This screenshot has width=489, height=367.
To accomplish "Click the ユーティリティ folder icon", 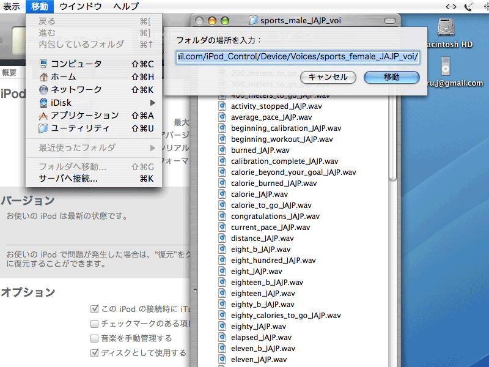I will (43, 128).
